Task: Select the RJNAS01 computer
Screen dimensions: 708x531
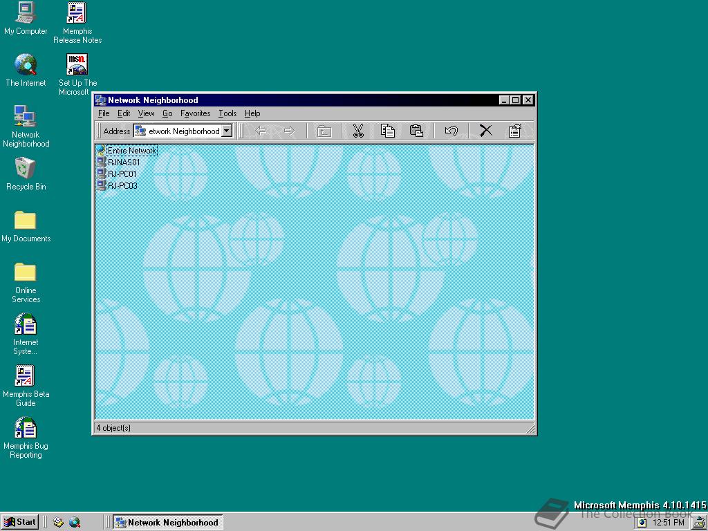Action: 119,162
